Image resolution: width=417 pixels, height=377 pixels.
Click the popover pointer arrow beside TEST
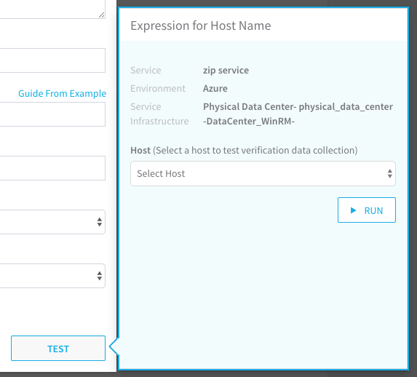pos(114,346)
